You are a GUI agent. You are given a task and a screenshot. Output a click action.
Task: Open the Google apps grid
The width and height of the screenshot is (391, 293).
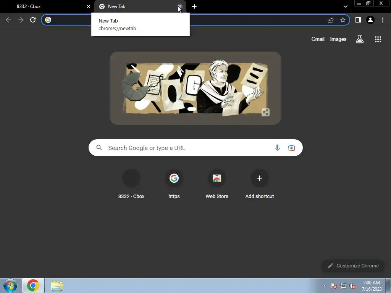[378, 39]
